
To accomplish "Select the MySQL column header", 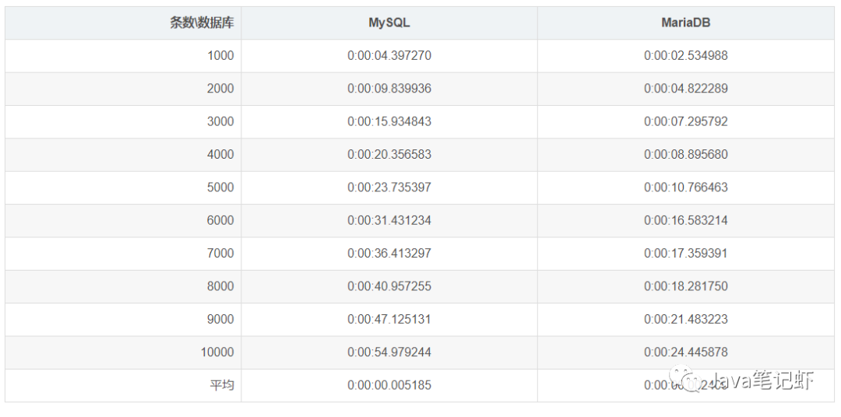I will click(389, 23).
